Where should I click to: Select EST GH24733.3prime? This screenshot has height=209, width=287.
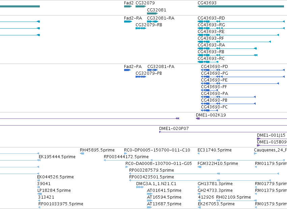215,191
